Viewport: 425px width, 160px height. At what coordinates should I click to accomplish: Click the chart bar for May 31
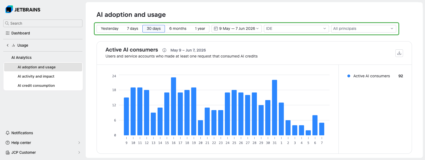(274, 108)
